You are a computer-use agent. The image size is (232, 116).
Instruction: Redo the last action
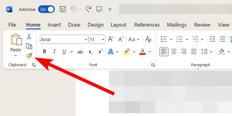88,9
